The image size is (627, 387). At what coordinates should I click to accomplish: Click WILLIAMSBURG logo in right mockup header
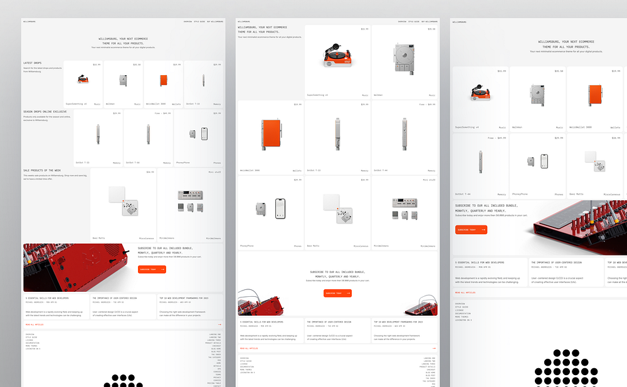[459, 22]
